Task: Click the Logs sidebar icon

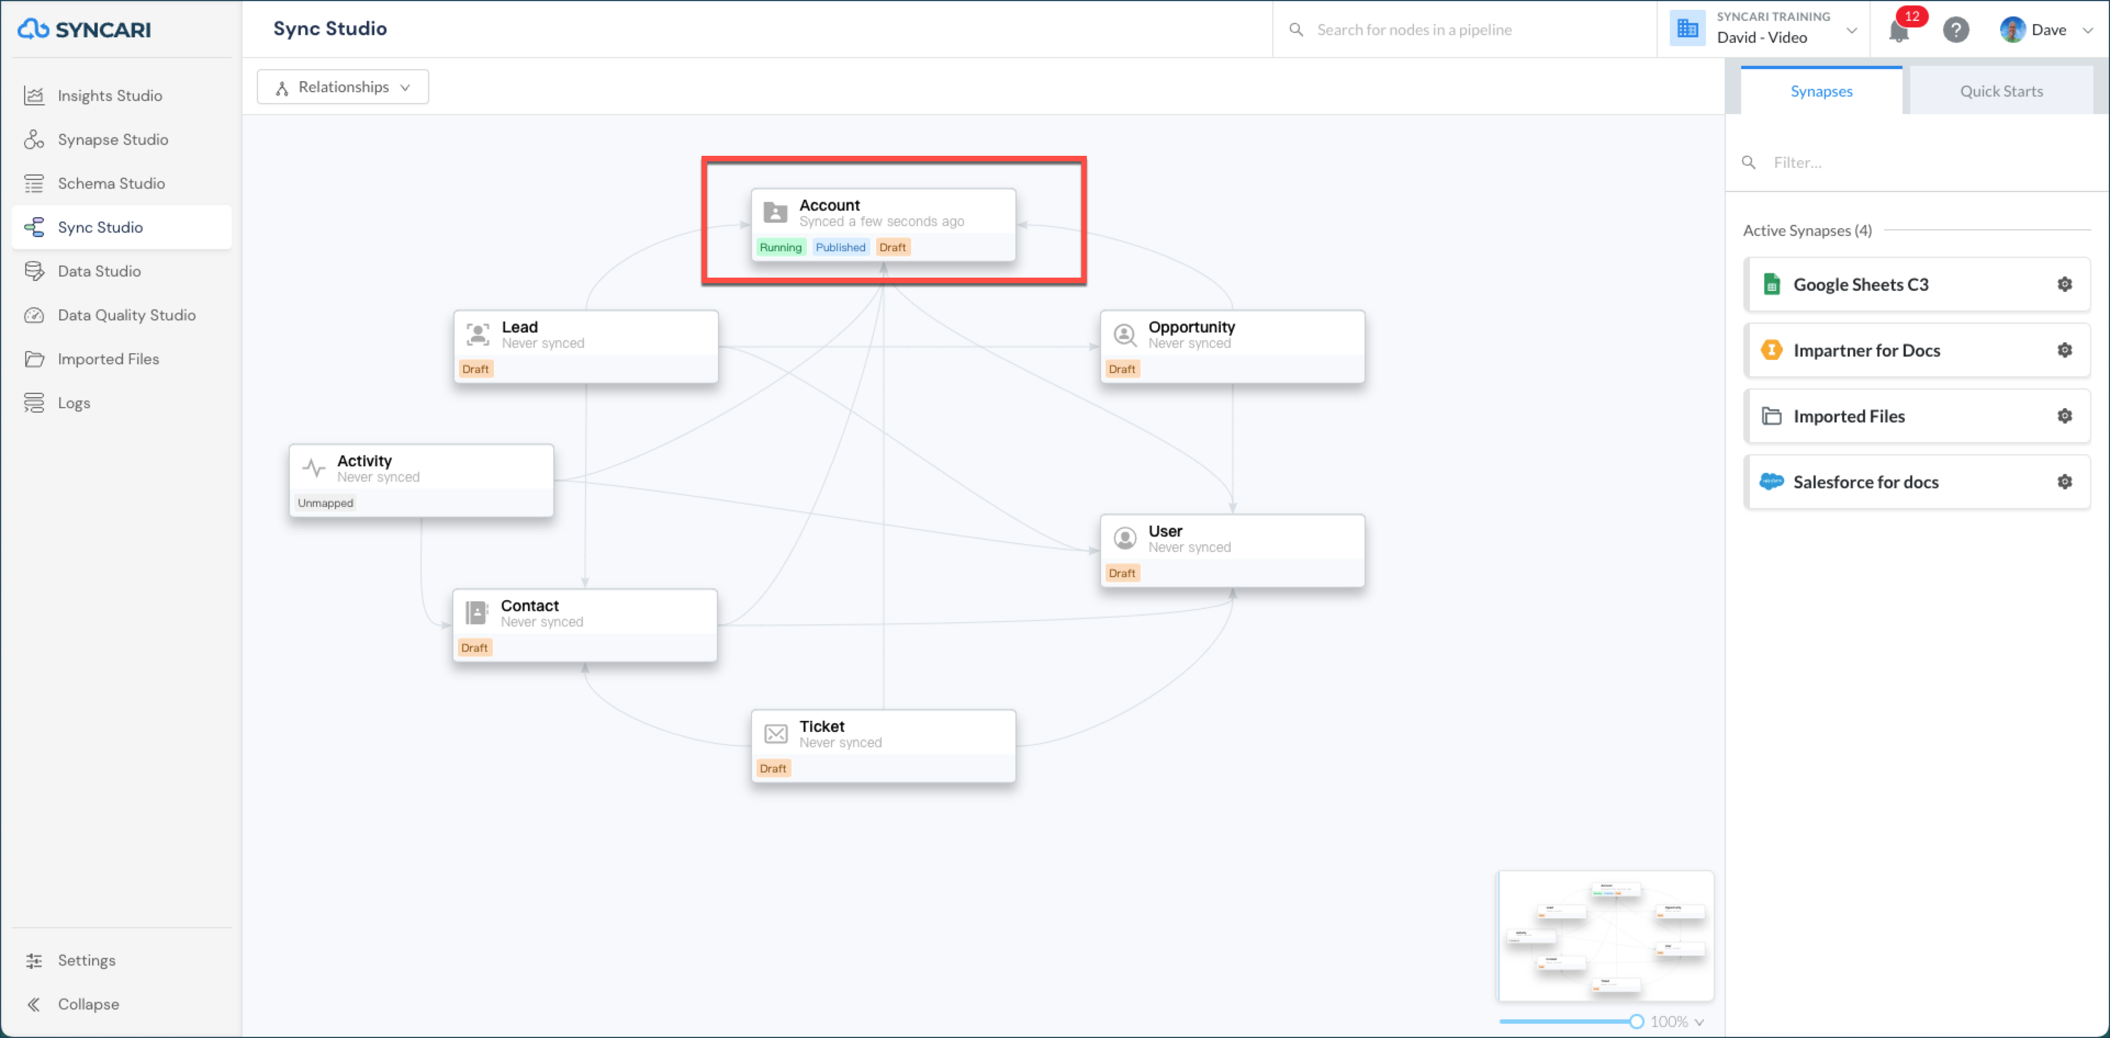Action: tap(35, 403)
